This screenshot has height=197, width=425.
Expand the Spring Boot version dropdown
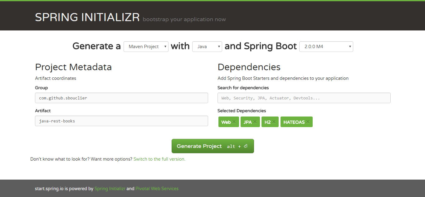pyautogui.click(x=326, y=47)
